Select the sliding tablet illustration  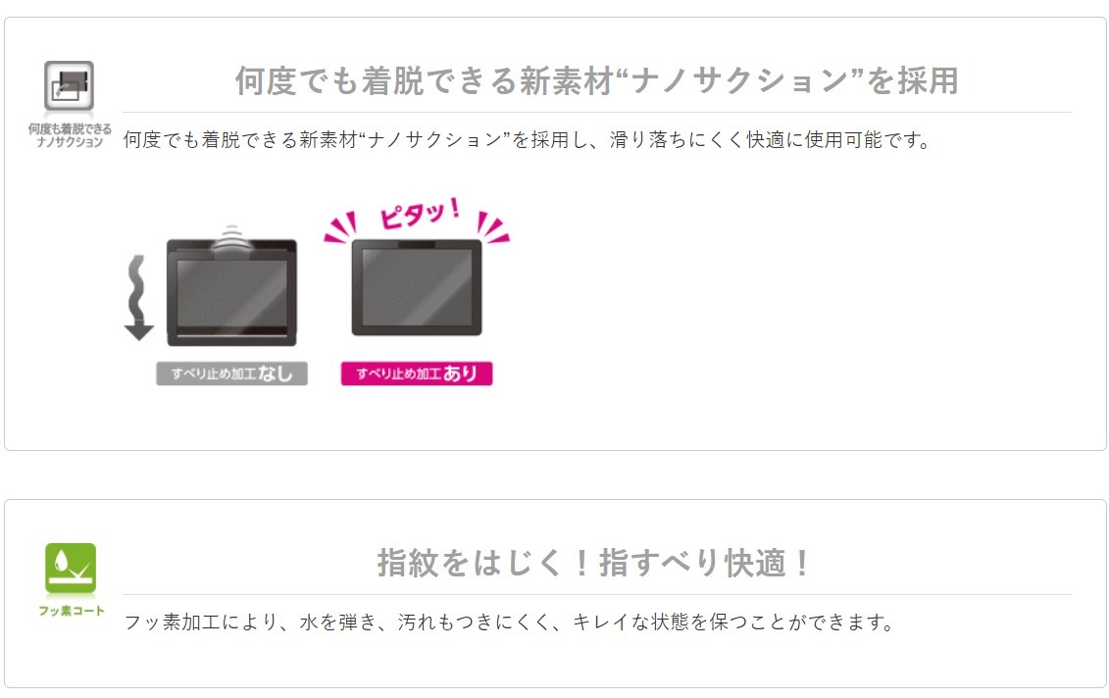pos(231,292)
